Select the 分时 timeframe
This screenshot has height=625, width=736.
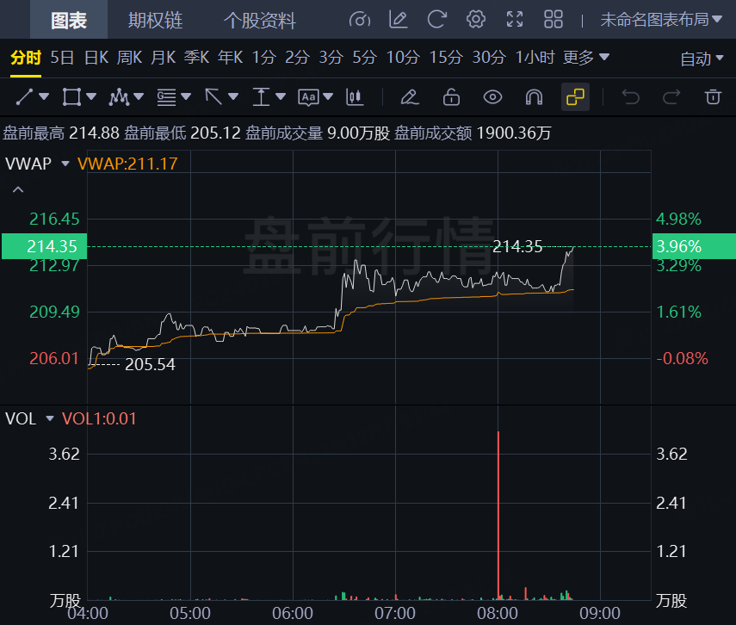click(x=26, y=58)
